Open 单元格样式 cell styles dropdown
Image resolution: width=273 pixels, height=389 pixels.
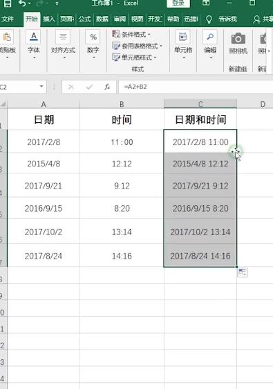(x=134, y=58)
